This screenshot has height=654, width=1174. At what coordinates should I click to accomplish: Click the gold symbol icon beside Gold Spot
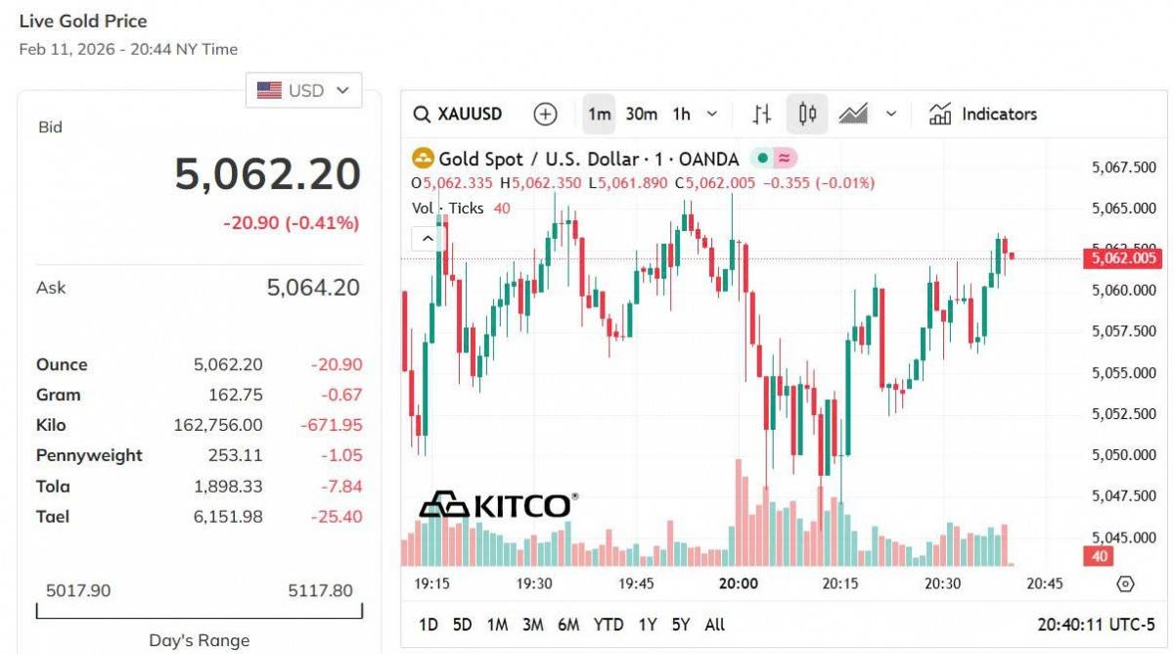pos(423,159)
